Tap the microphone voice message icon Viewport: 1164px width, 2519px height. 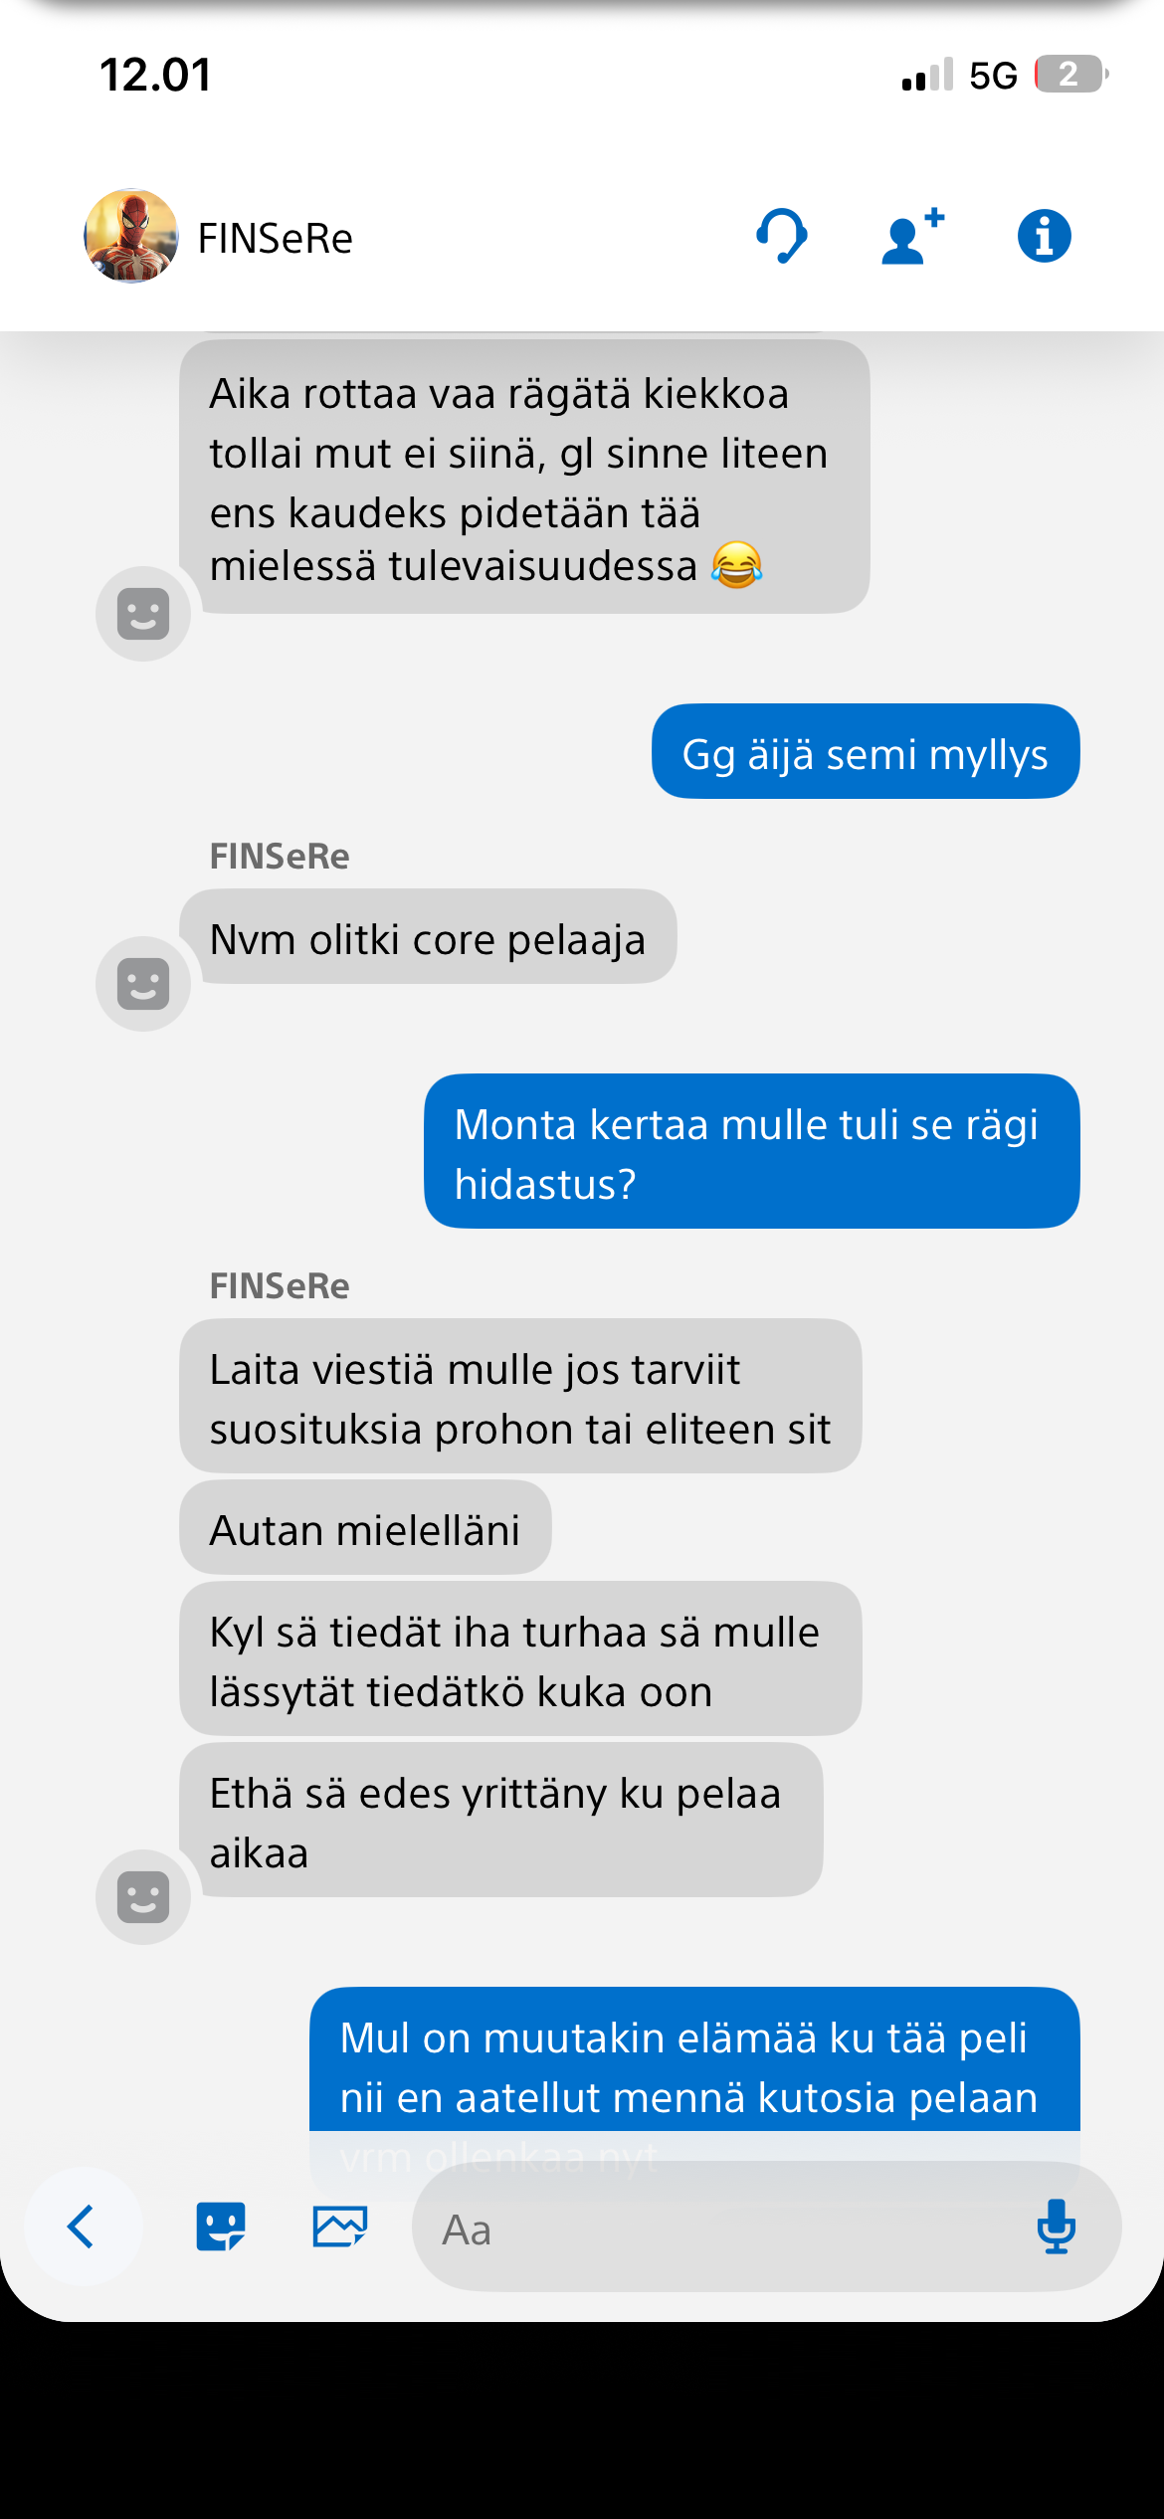click(x=1056, y=2227)
